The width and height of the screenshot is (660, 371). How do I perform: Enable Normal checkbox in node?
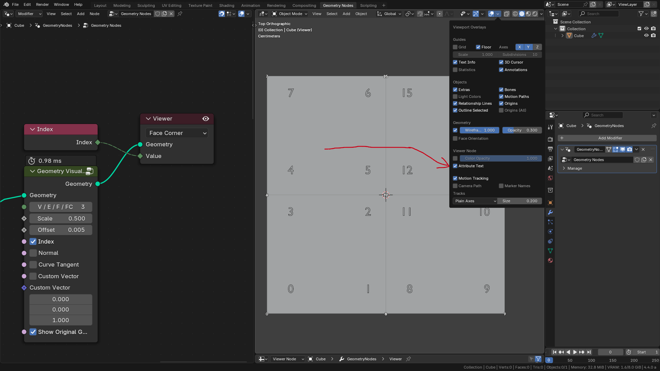pyautogui.click(x=33, y=253)
